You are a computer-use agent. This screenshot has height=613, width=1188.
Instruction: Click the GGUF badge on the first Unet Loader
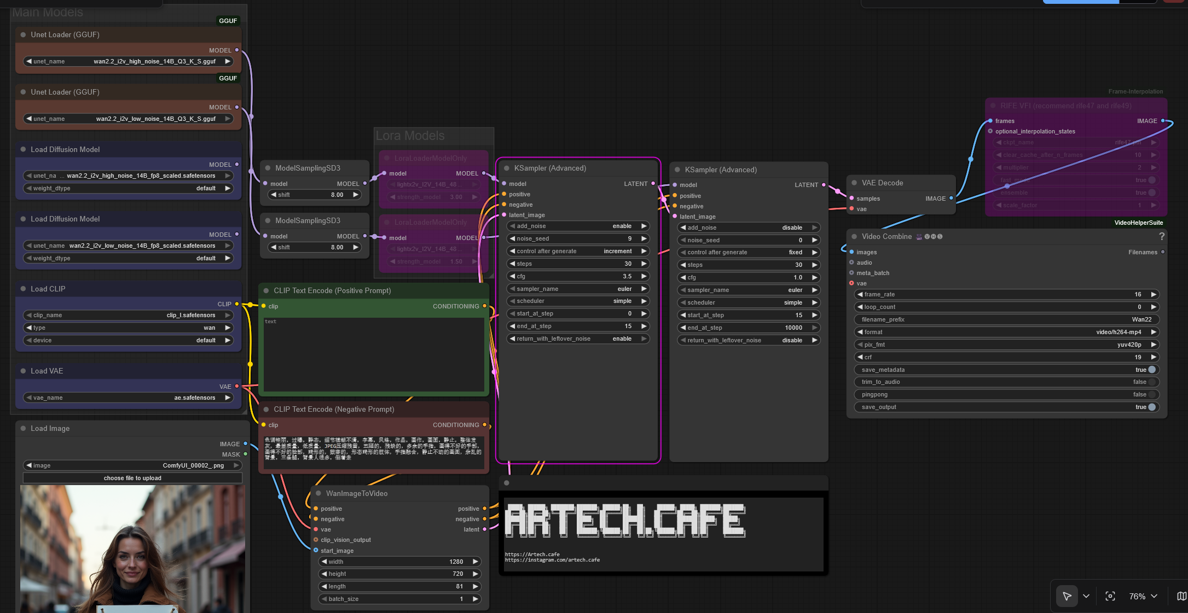pyautogui.click(x=228, y=21)
